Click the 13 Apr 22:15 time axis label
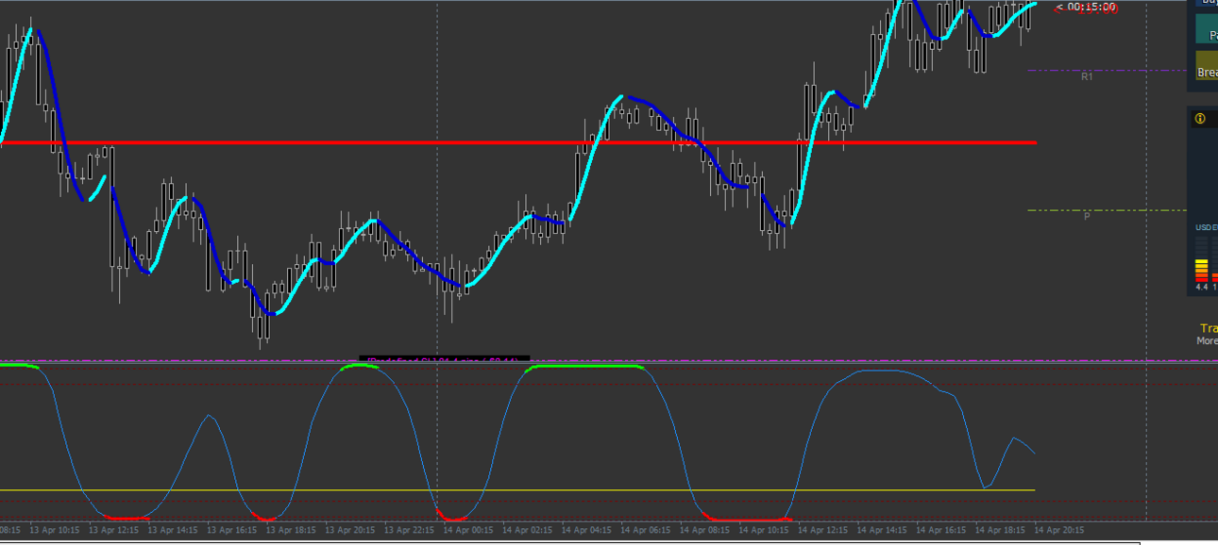Image resolution: width=1218 pixels, height=545 pixels. point(409,530)
